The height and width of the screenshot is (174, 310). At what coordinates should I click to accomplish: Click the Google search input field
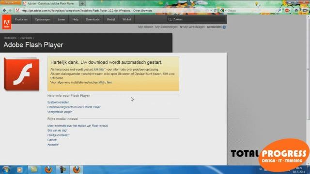pyautogui.click(x=251, y=11)
